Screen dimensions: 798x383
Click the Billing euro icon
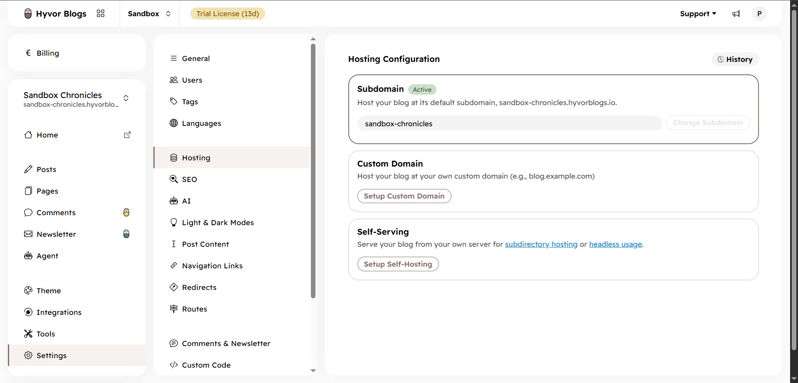pyautogui.click(x=28, y=53)
